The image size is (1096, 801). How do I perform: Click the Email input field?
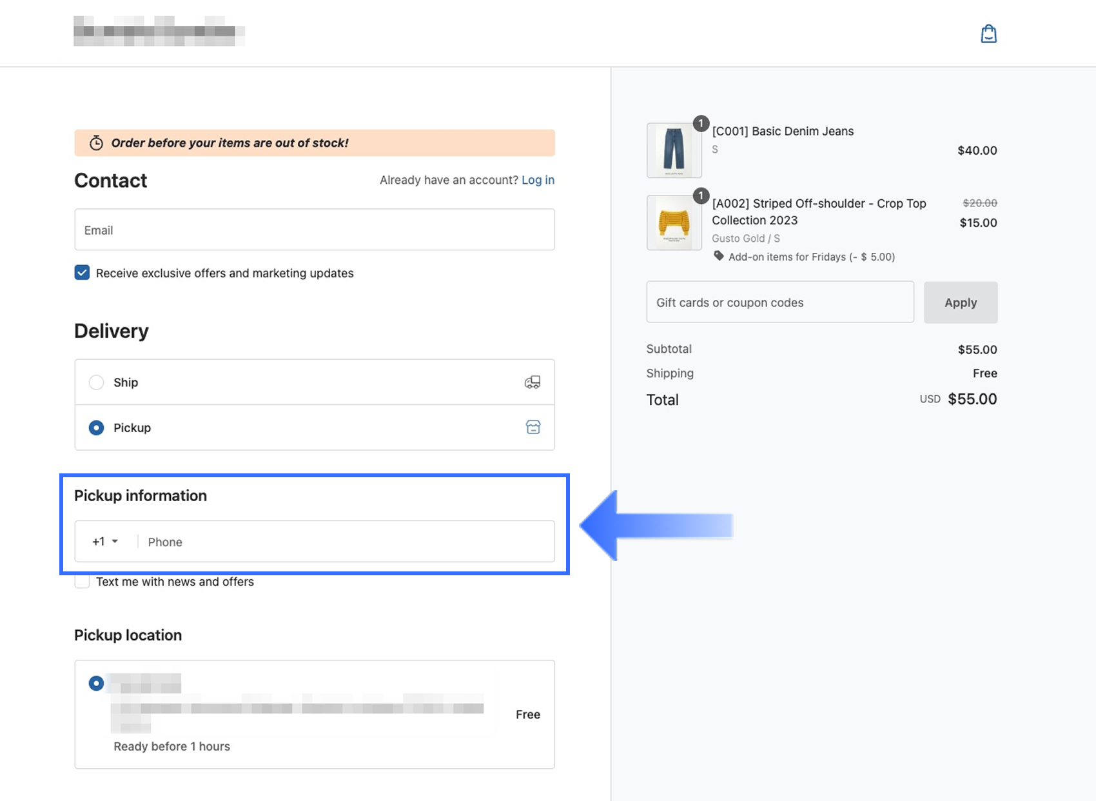[315, 230]
